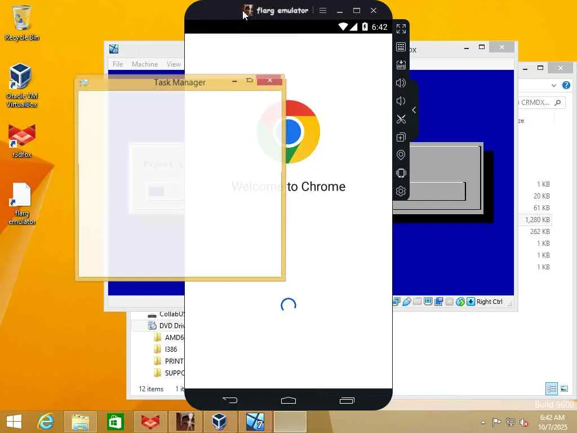This screenshot has height=433, width=577.
Task: Click VirtualBox mouse integration globe icon
Action: click(x=460, y=302)
